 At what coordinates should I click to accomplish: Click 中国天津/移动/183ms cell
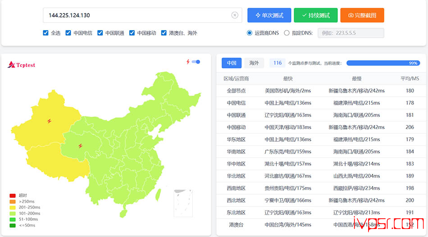pyautogui.click(x=288, y=127)
